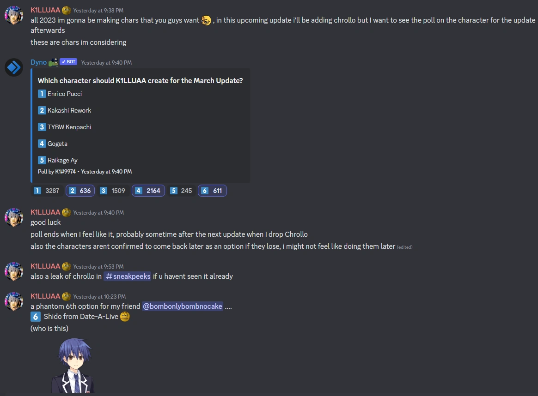Viewport: 538px width, 396px height.
Task: Click the Dyno username
Action: coord(38,62)
